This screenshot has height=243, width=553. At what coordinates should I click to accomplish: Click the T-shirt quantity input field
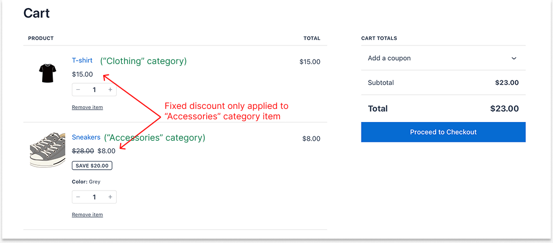click(94, 90)
